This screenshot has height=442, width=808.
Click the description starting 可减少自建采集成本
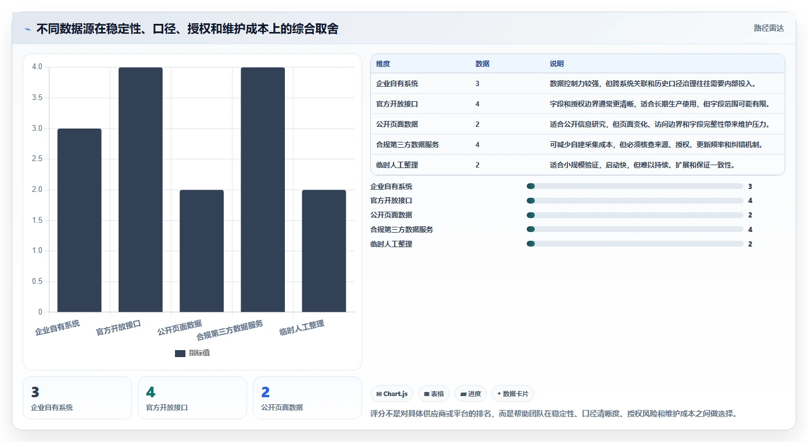tap(656, 145)
